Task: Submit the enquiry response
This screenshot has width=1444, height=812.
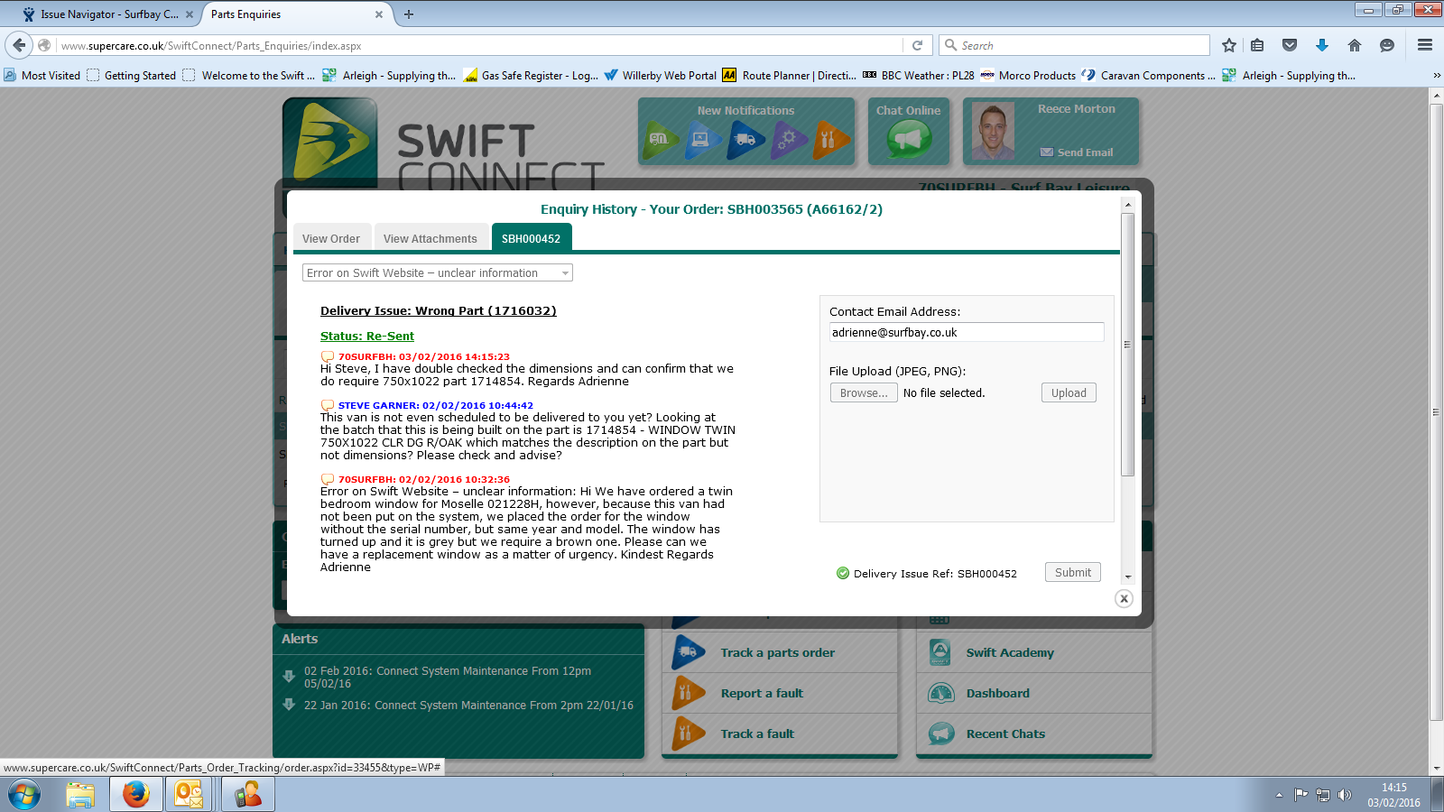Action: click(x=1073, y=572)
